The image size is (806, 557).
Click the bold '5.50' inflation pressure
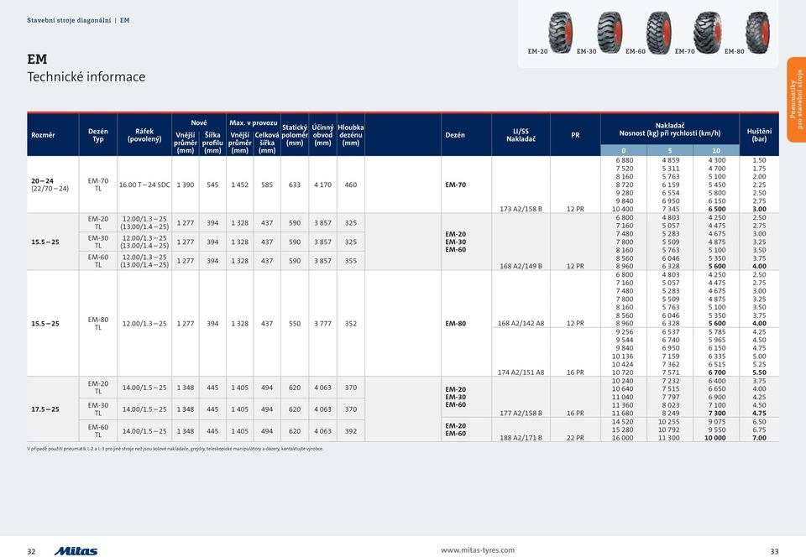(x=759, y=372)
